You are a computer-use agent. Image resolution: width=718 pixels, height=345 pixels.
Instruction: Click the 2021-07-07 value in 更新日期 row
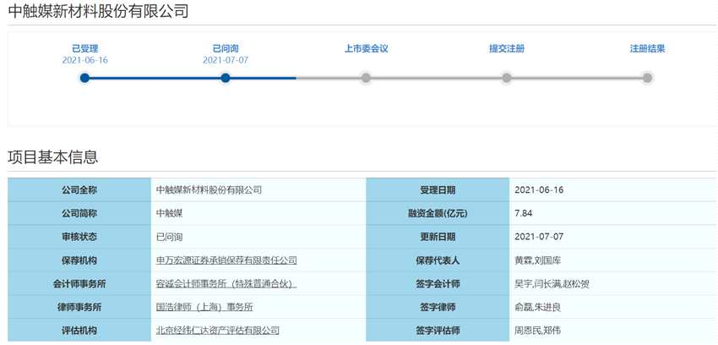(539, 237)
